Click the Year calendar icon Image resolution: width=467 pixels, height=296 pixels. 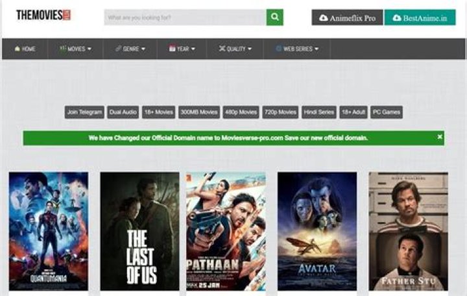[x=172, y=48]
